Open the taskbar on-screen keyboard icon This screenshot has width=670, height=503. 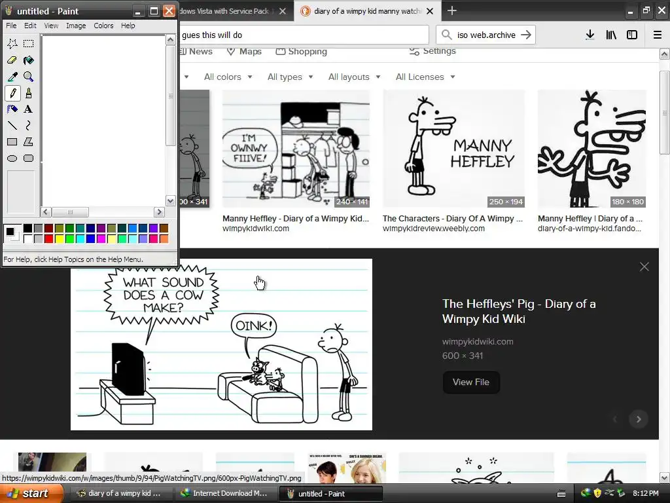click(561, 494)
